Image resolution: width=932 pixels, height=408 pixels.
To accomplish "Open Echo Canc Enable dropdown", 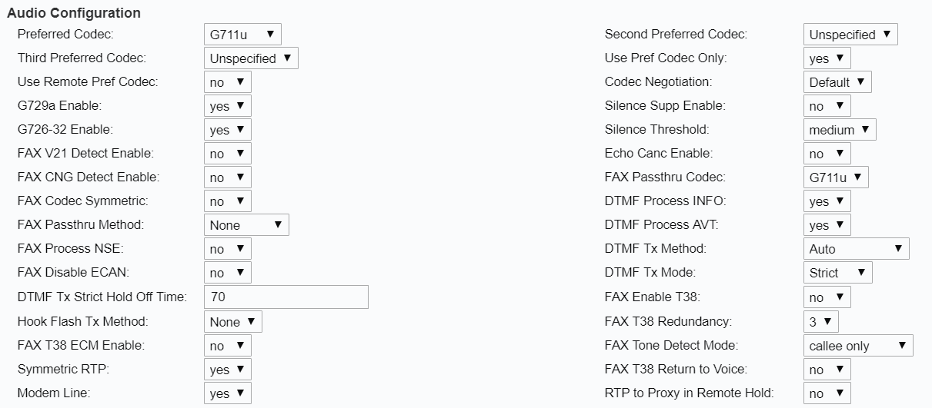I will 827,154.
